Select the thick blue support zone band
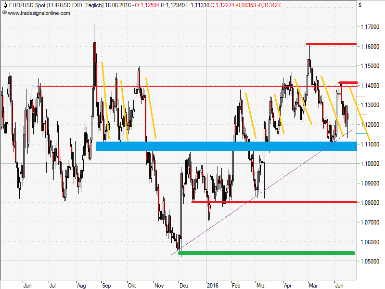The height and width of the screenshot is (289, 385). tap(226, 146)
